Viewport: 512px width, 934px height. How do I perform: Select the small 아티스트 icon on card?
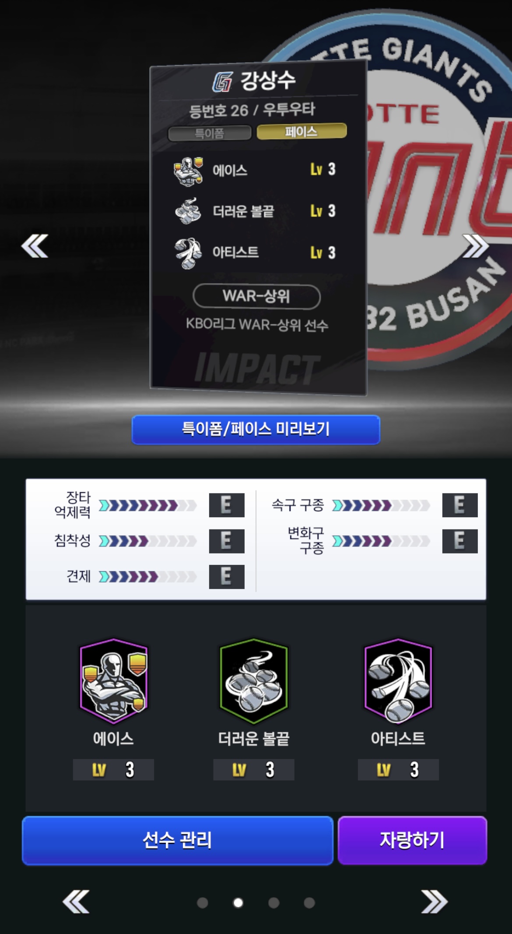[188, 253]
